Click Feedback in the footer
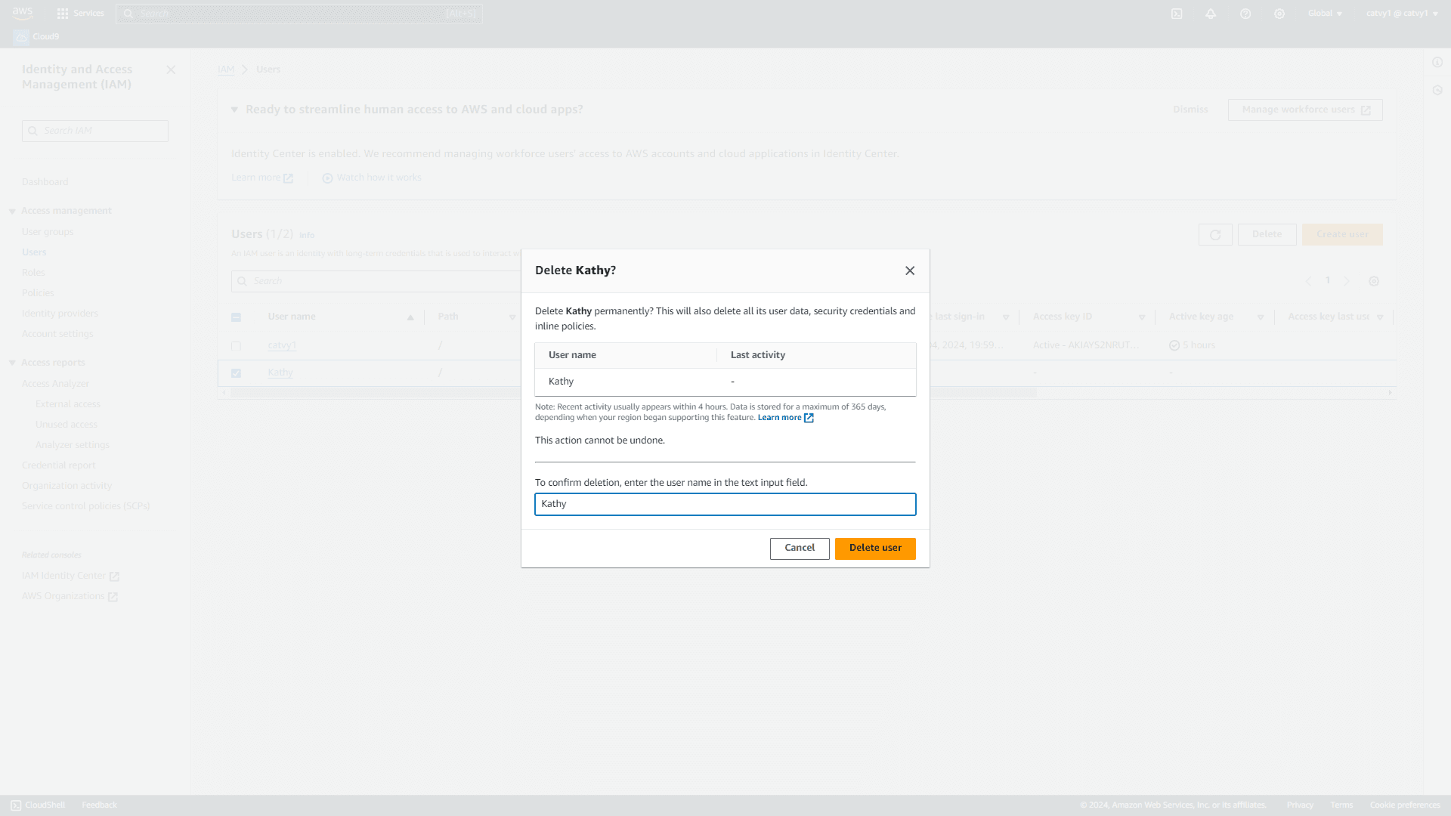 tap(99, 805)
